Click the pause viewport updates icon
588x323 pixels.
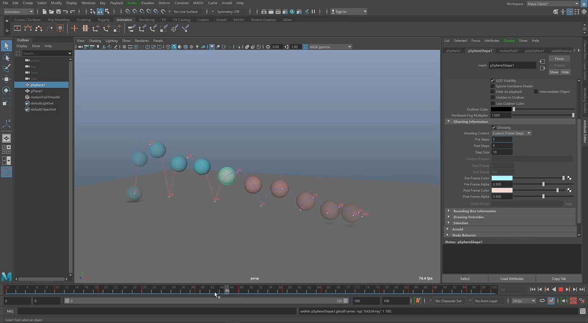point(314,12)
